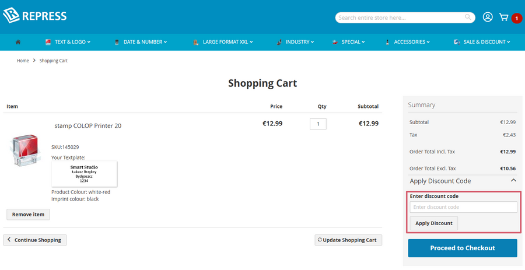
Task: Click the textplate preview image
Action: [x=84, y=174]
